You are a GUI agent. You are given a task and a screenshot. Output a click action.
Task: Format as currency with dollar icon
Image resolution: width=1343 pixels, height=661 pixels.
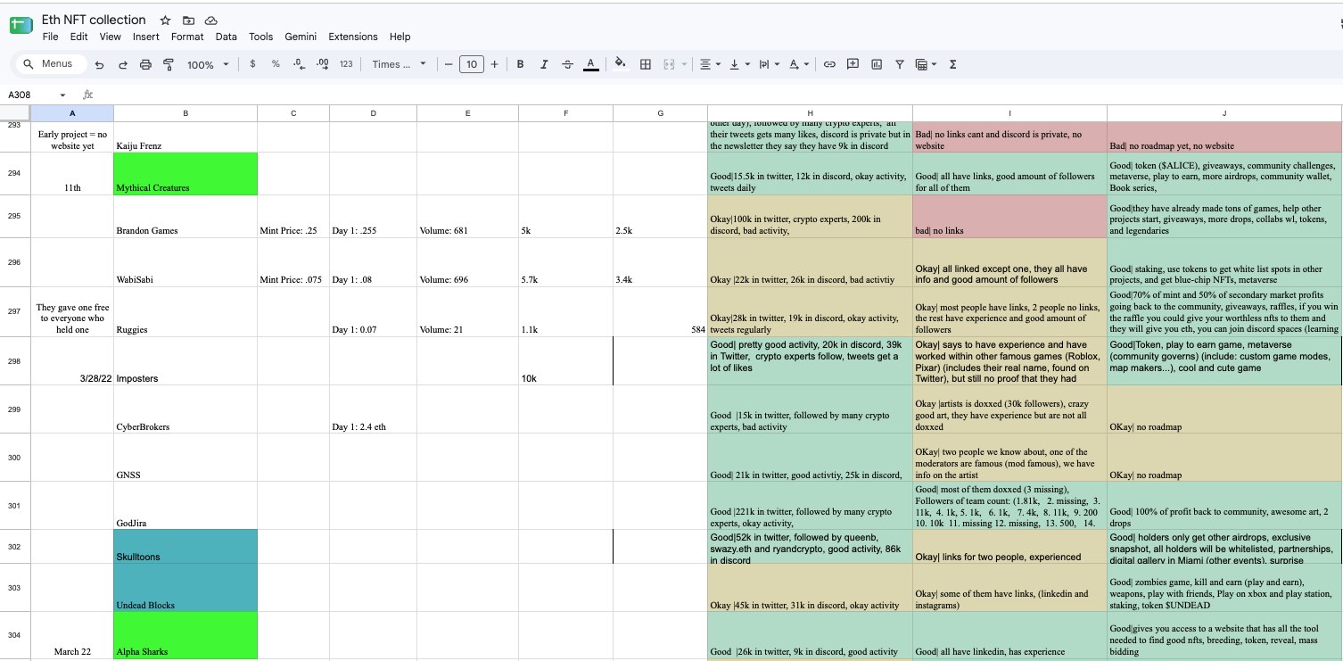[253, 64]
